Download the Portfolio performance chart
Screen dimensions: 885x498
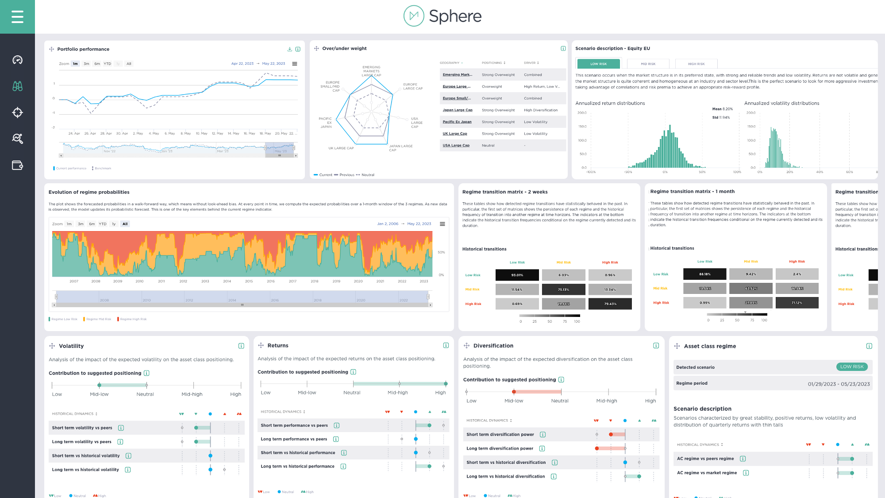(x=289, y=49)
